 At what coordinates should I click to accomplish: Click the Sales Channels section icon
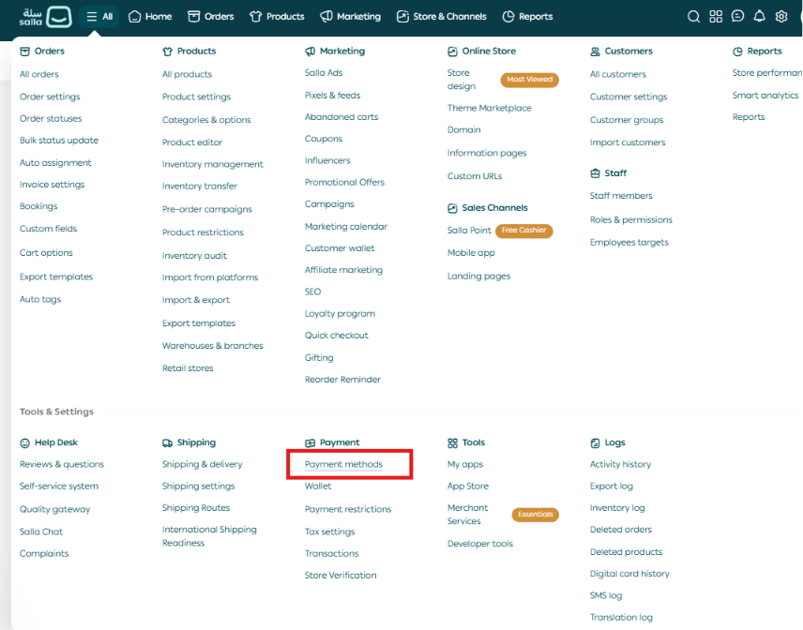(x=452, y=208)
